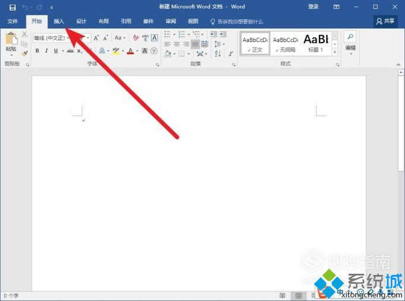Viewport: 405px width, 301px height.
Task: Select the 正文 (Normal) style
Action: [255, 44]
